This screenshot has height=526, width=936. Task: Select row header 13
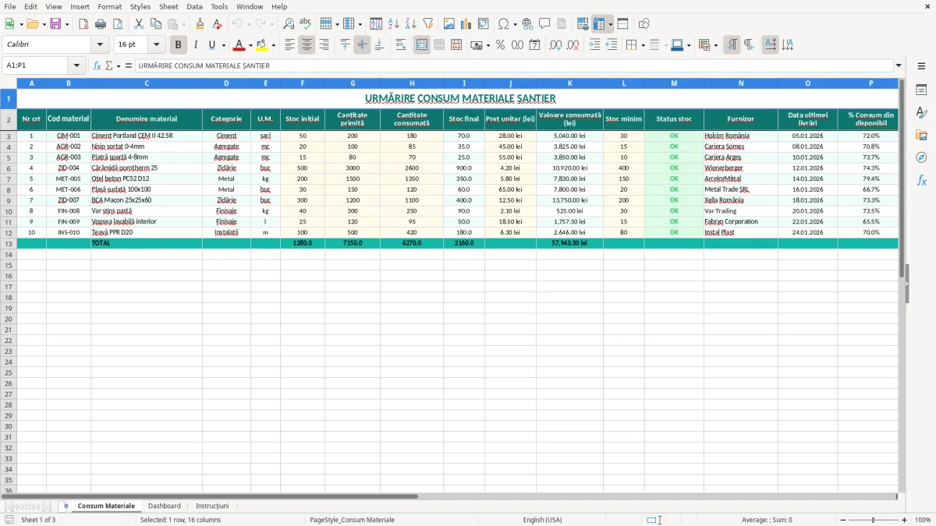click(9, 243)
